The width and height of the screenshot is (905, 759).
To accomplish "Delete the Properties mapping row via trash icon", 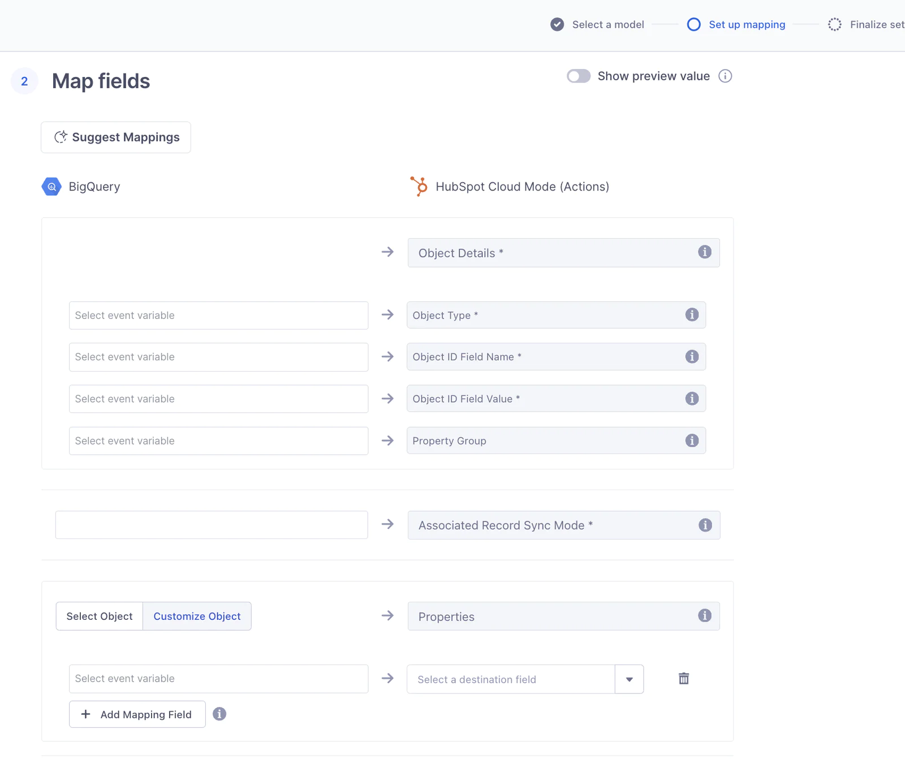I will click(684, 679).
